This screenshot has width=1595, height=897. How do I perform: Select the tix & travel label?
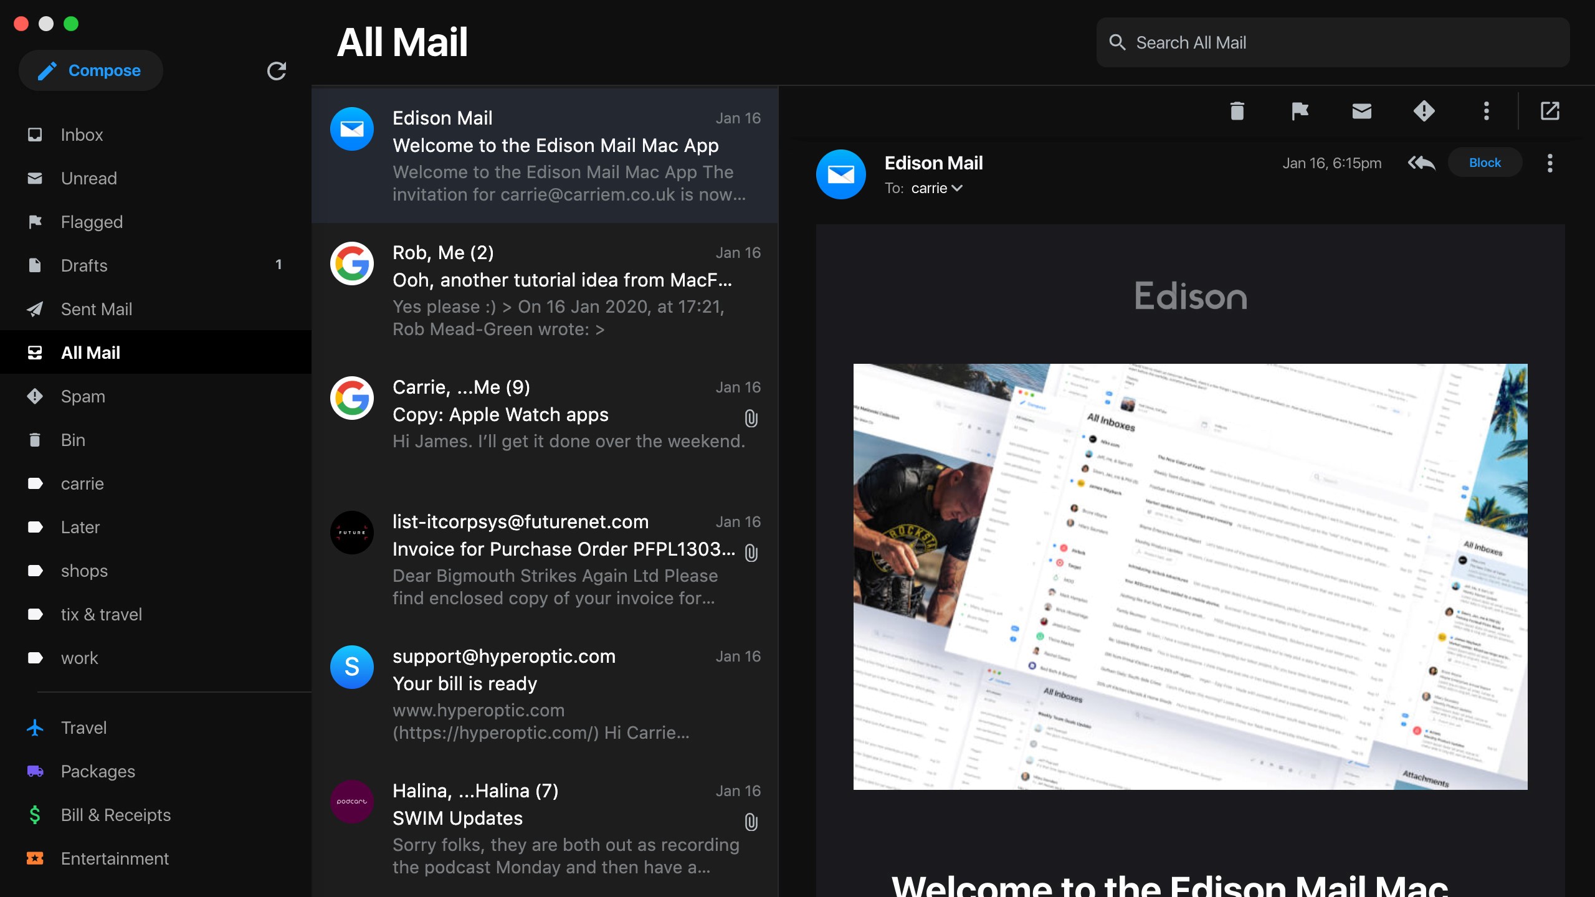pyautogui.click(x=101, y=614)
